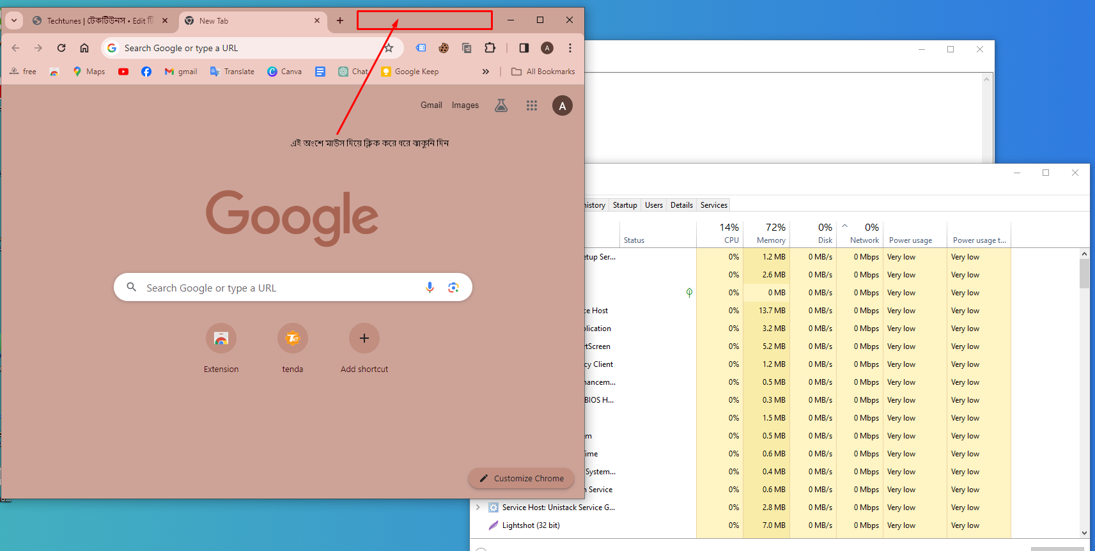The image size is (1095, 551).
Task: Open Chrome three-dot menu
Action: (570, 48)
